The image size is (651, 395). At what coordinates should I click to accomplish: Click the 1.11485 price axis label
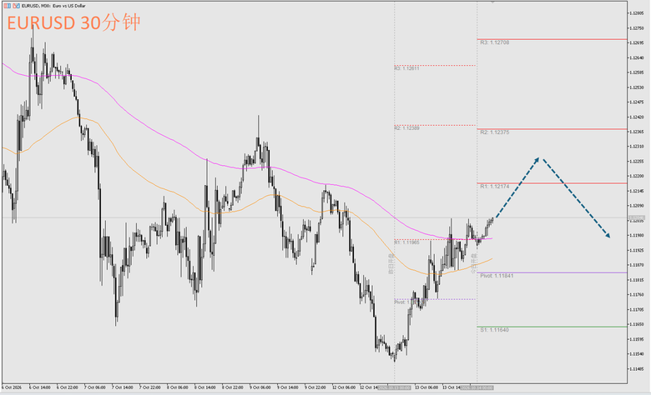(x=637, y=369)
